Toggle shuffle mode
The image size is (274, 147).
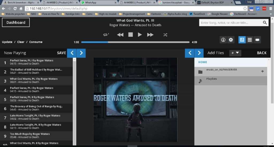tap(165, 35)
